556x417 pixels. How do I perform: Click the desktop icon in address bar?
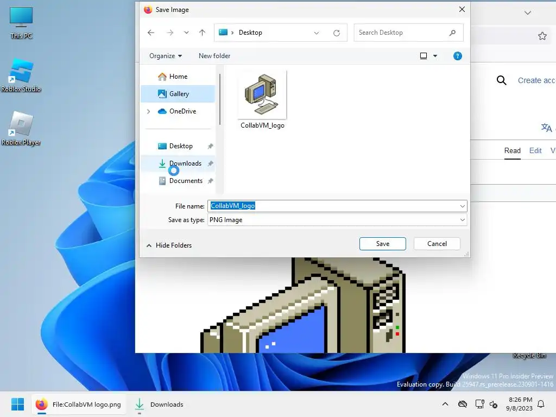coord(223,33)
